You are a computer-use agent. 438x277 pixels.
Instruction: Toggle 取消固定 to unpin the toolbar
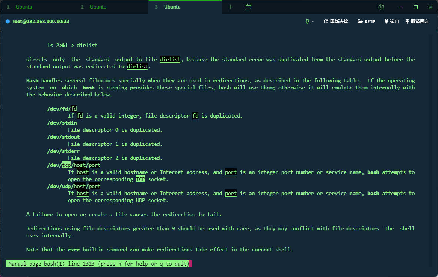(417, 22)
